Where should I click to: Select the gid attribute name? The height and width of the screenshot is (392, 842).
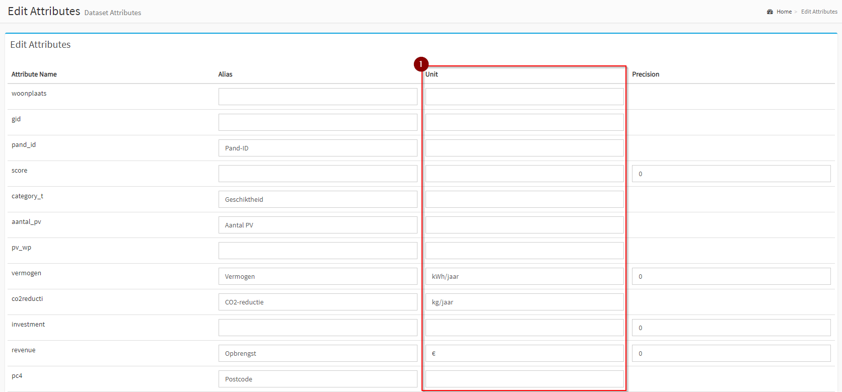[x=16, y=119]
